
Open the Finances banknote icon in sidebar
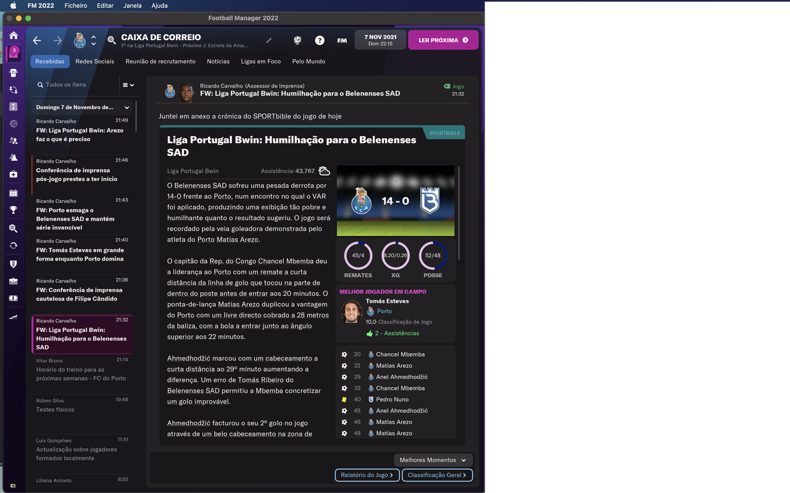click(14, 298)
